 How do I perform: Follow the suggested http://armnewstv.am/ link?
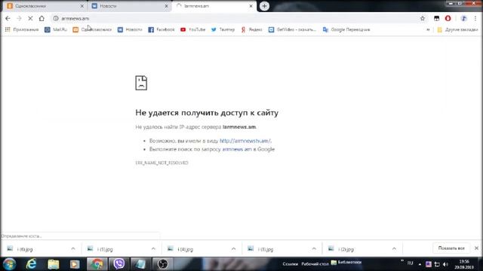pos(245,141)
